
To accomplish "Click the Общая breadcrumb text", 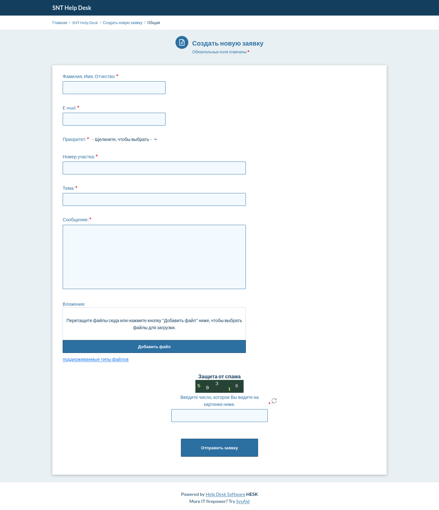I will [154, 23].
